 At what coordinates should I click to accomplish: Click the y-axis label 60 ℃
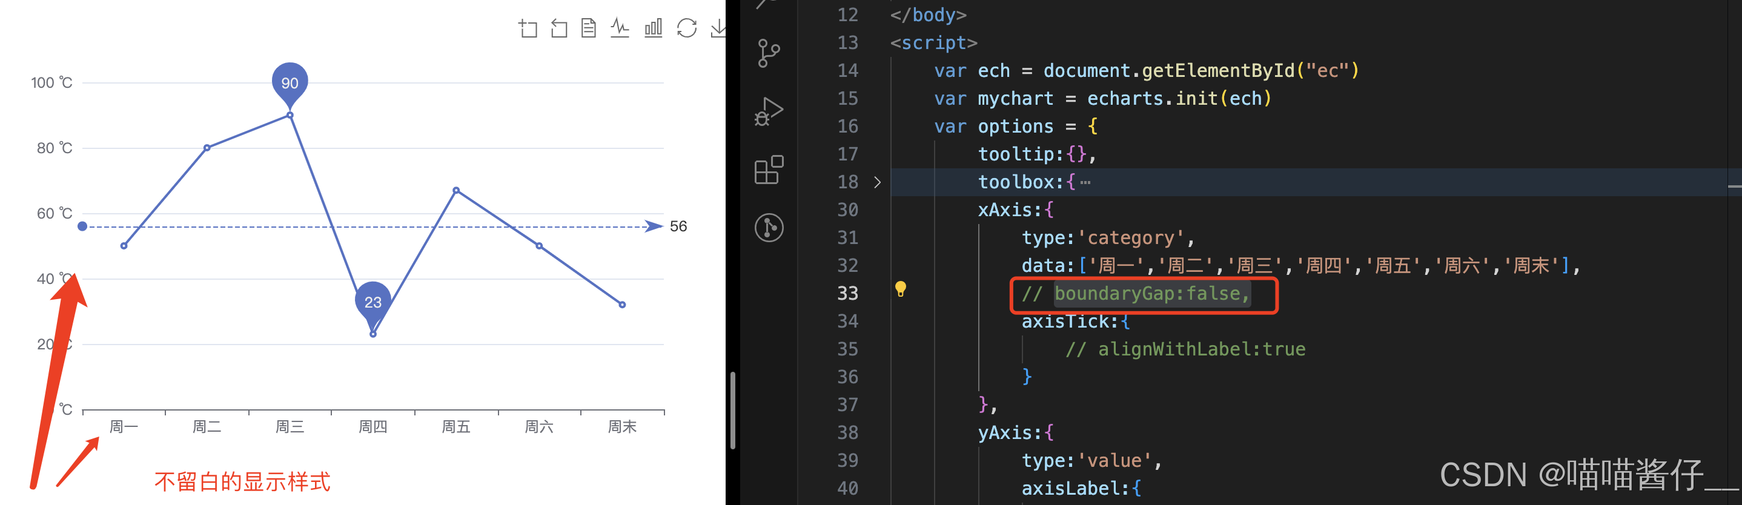point(55,214)
